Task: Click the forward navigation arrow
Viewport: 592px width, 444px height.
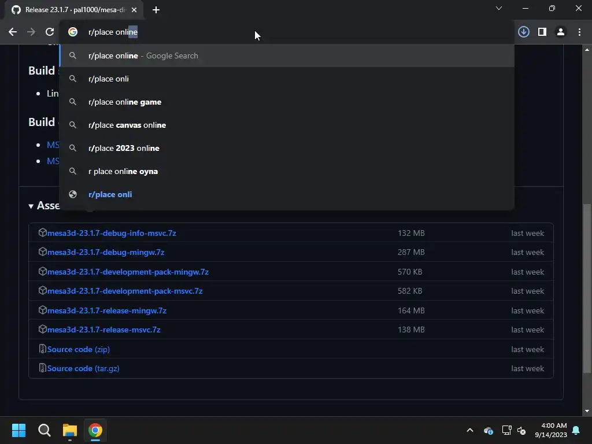Action: [x=31, y=32]
